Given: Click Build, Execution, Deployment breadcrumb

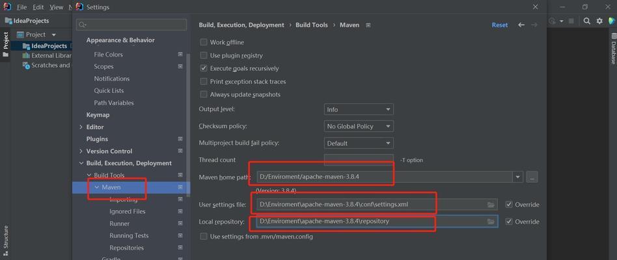Looking at the screenshot, I should click(x=241, y=25).
